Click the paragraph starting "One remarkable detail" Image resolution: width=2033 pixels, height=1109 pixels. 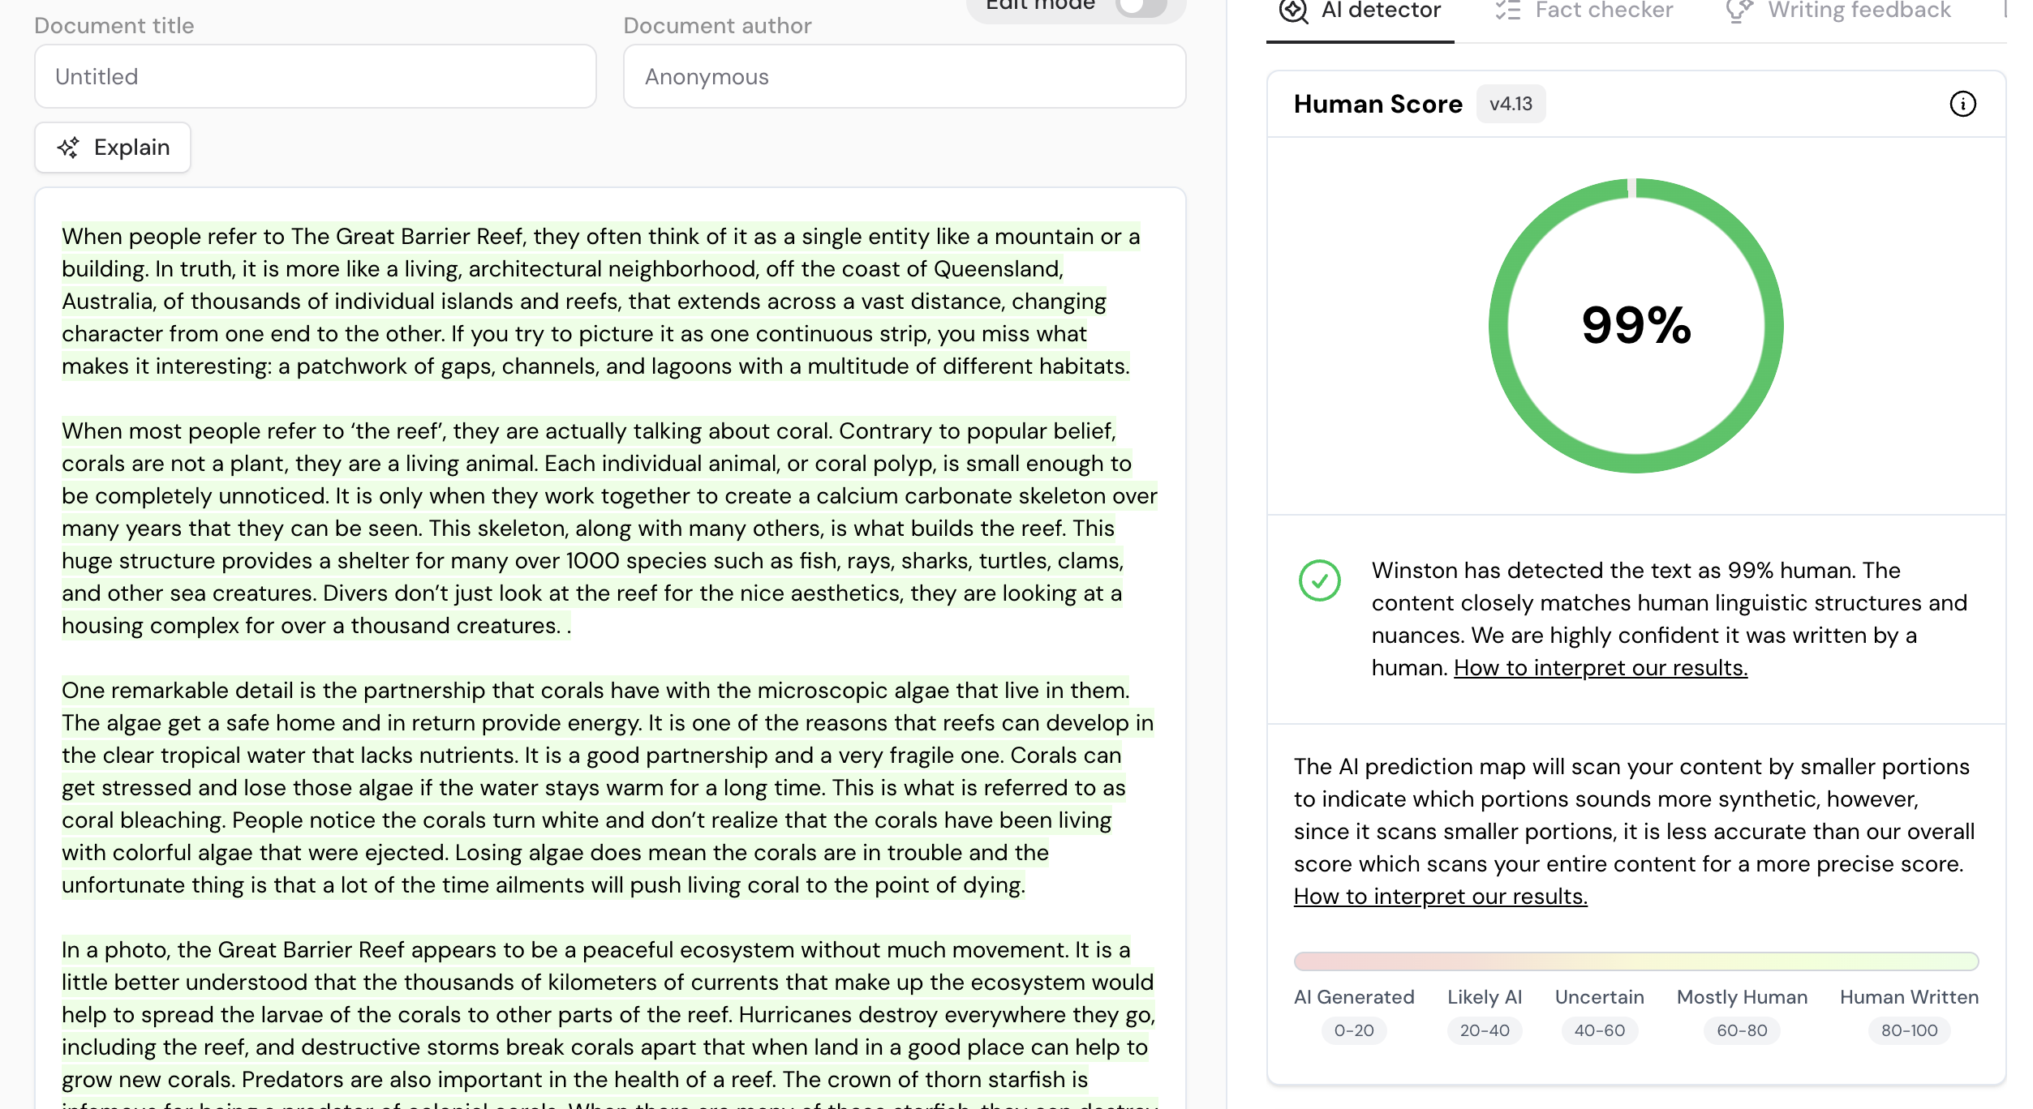click(x=607, y=787)
